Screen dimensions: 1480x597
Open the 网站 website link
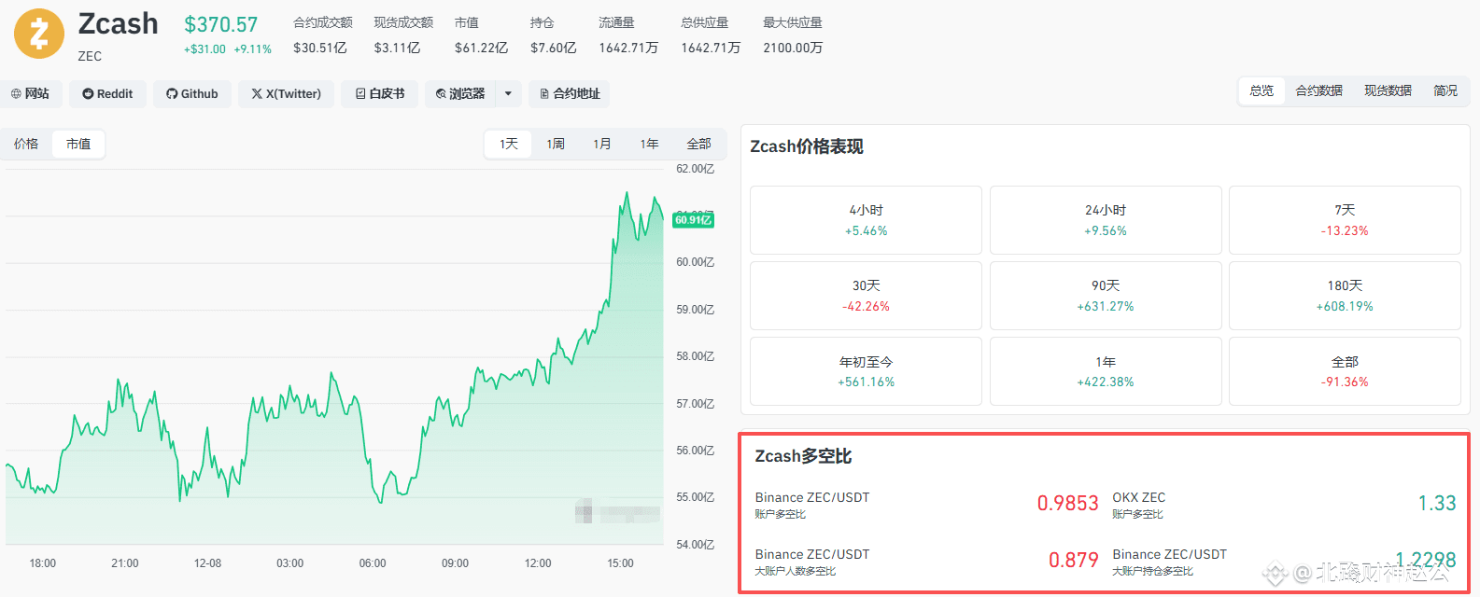31,93
